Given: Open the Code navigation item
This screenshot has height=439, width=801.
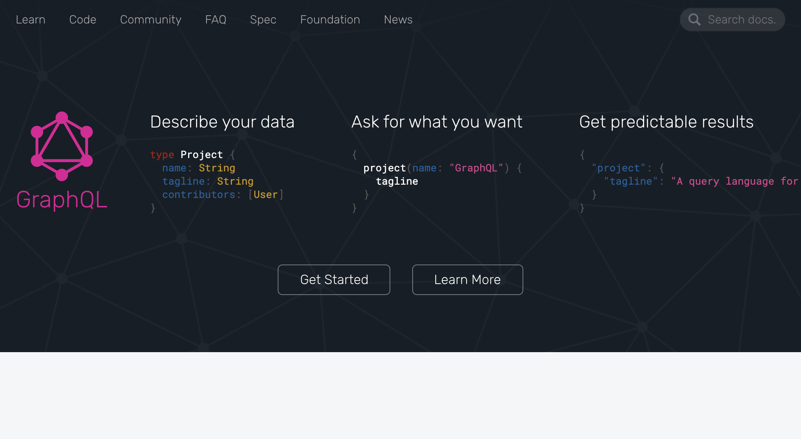Looking at the screenshot, I should tap(83, 20).
